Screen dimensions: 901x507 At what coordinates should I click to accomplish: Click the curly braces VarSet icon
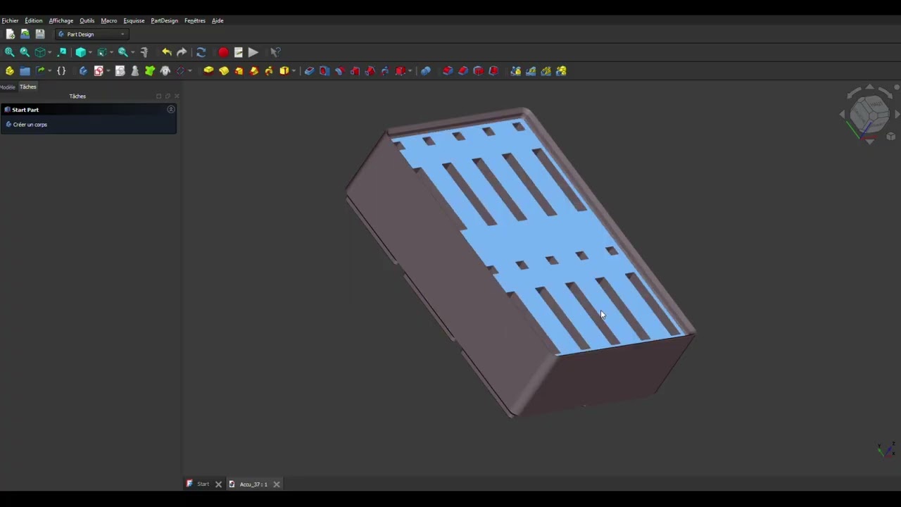(x=61, y=71)
